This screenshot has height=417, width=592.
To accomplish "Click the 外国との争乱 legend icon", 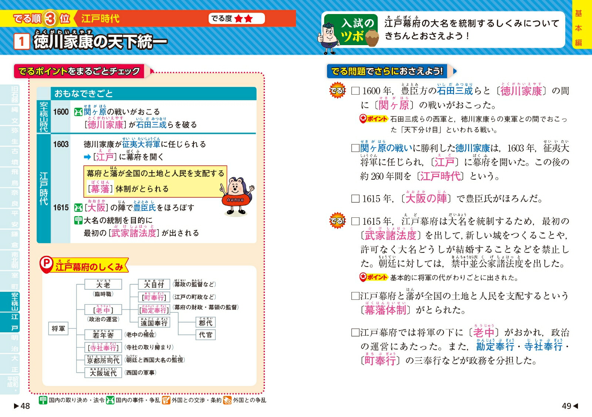I will point(227,400).
